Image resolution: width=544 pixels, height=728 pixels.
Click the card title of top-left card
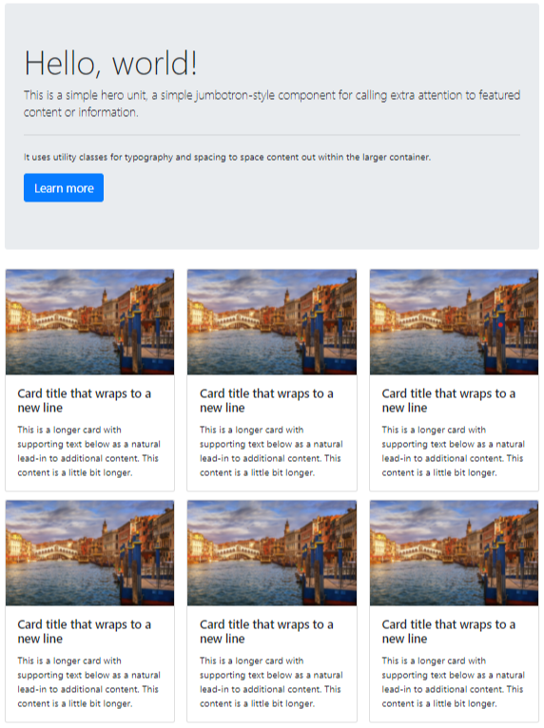85,400
